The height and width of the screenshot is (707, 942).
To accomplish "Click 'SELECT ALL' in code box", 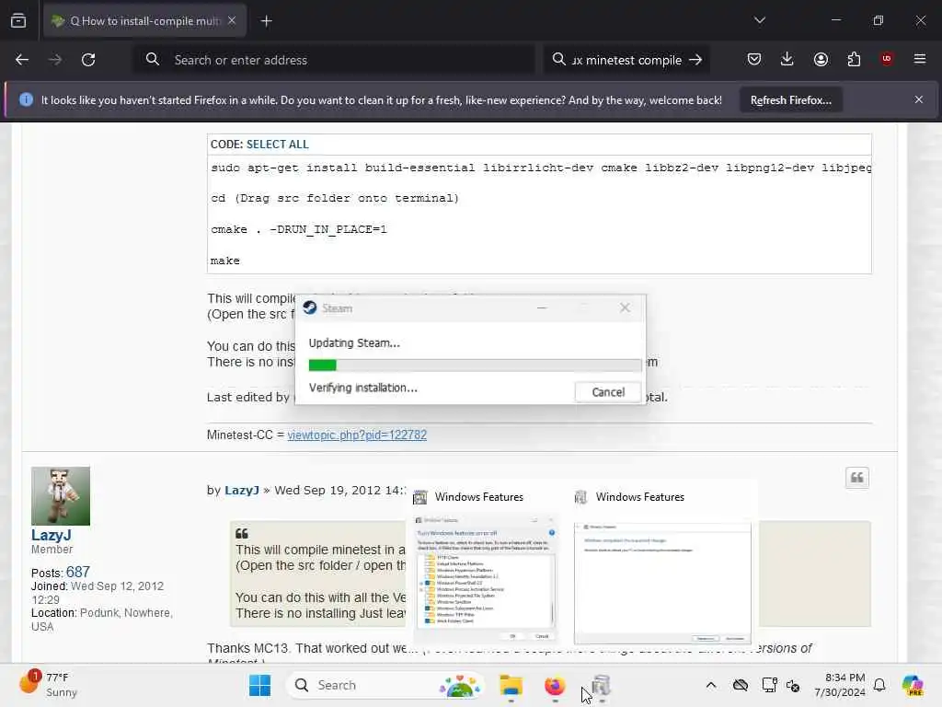I will [277, 145].
